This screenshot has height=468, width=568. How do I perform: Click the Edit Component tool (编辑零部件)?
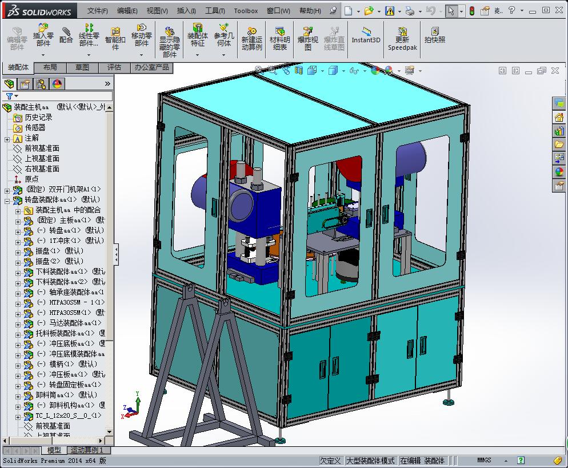17,39
